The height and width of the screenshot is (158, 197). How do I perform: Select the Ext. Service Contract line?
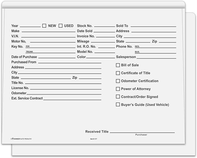[x=72, y=99]
